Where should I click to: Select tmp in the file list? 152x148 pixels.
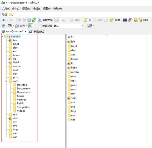(74, 111)
